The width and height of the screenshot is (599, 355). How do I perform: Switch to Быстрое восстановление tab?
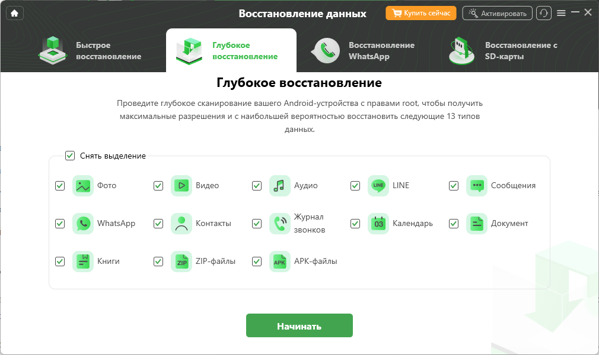[x=91, y=51]
